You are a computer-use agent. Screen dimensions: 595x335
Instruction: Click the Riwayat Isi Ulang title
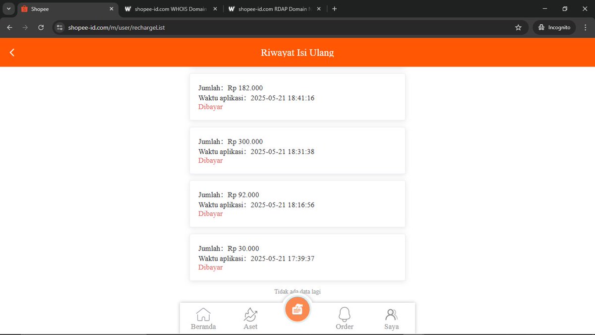[x=297, y=53]
